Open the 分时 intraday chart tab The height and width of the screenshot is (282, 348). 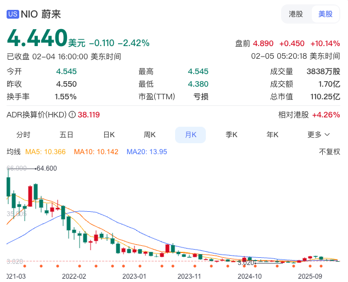click(23, 134)
